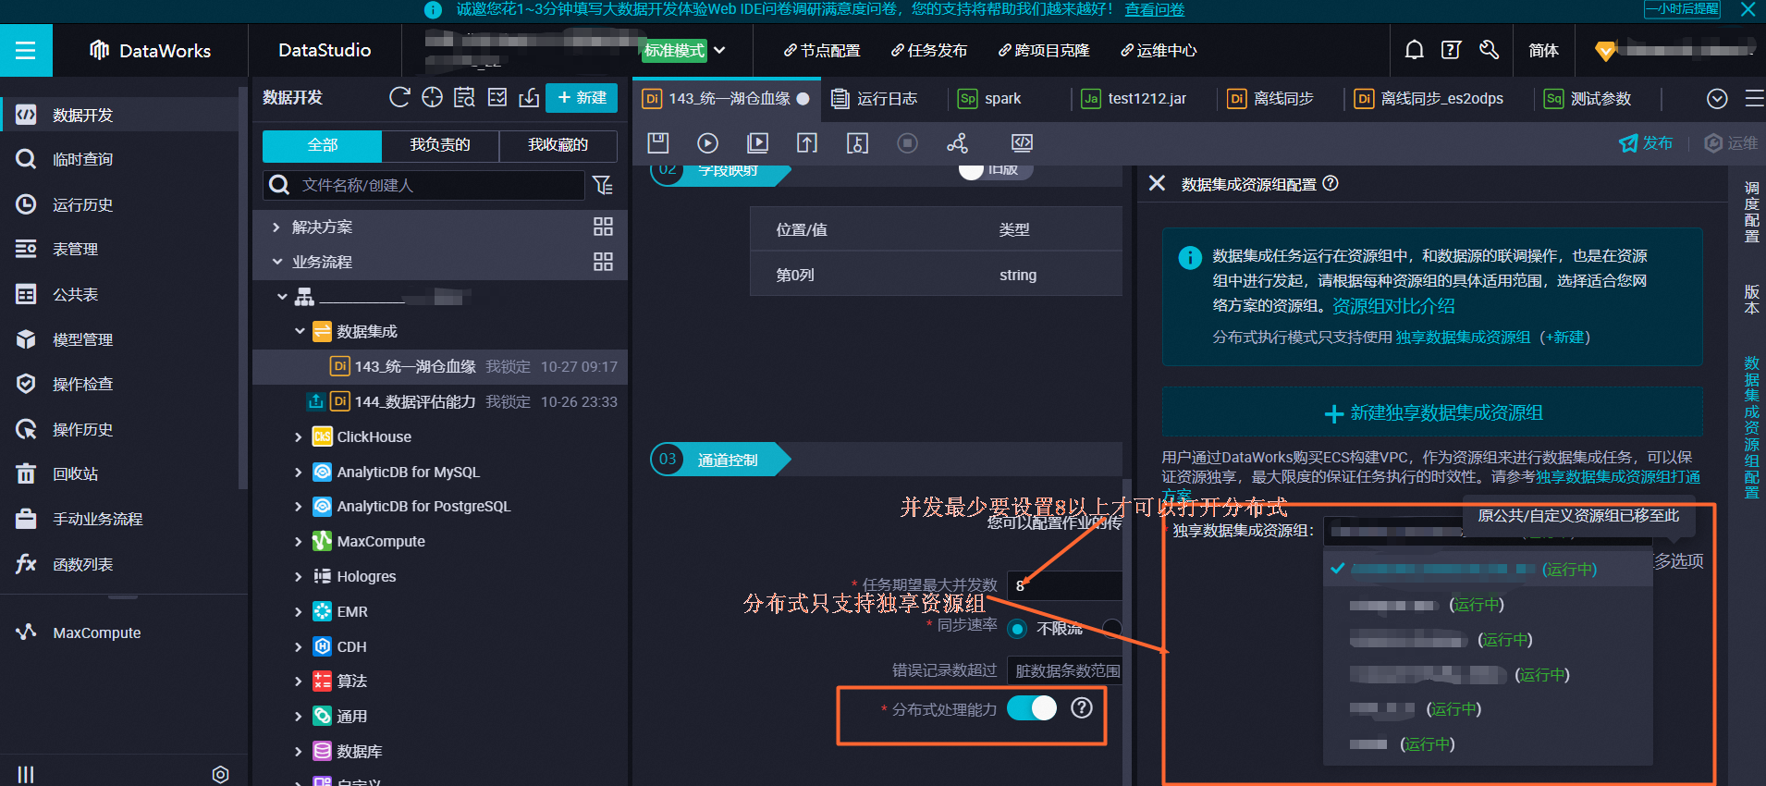Viewport: 1766px width, 786px height.
Task: Open 表管理 in left sidebar
Action: [75, 249]
